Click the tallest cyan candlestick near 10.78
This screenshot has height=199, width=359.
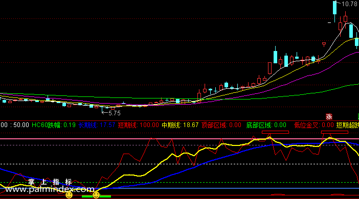click(x=335, y=8)
